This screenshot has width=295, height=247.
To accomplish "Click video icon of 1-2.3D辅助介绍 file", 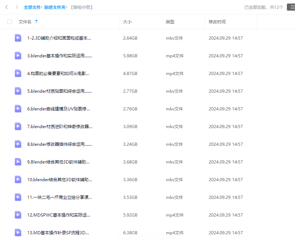I will click(x=18, y=38).
